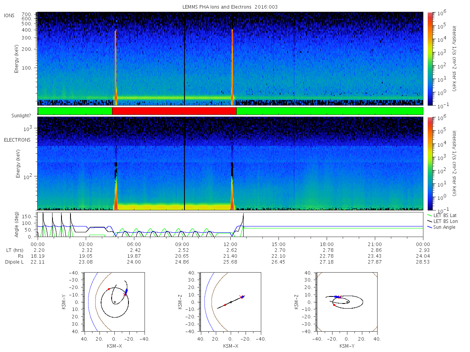Click the LT value 2.93
Viewport: 470px width, 352px height.
[423, 250]
